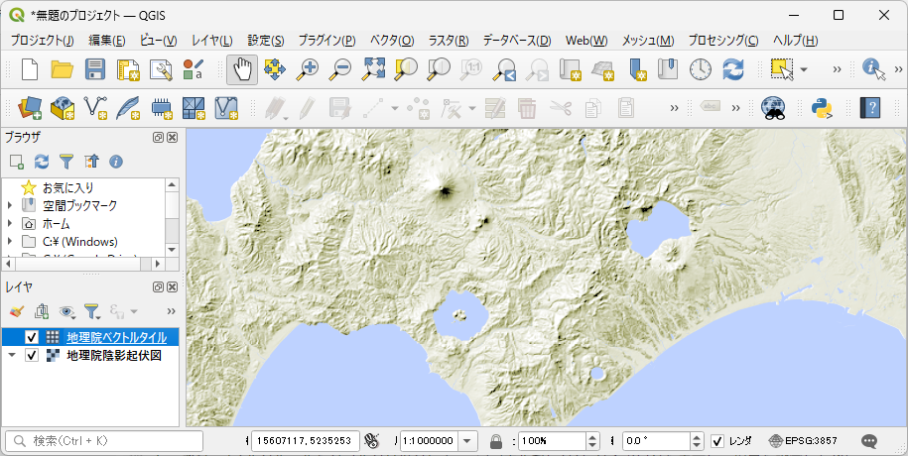Refresh the Browser panel
Screen dimensions: 908x456
(x=42, y=162)
